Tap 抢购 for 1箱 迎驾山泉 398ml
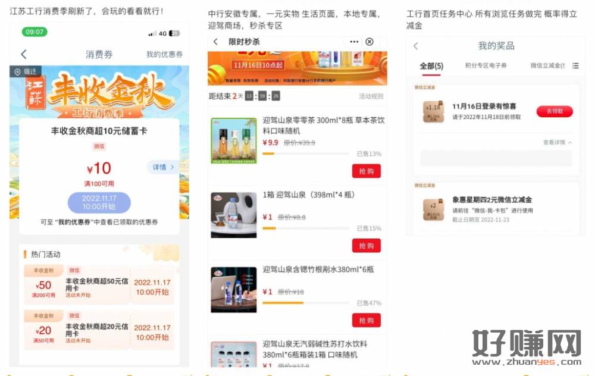 click(366, 246)
